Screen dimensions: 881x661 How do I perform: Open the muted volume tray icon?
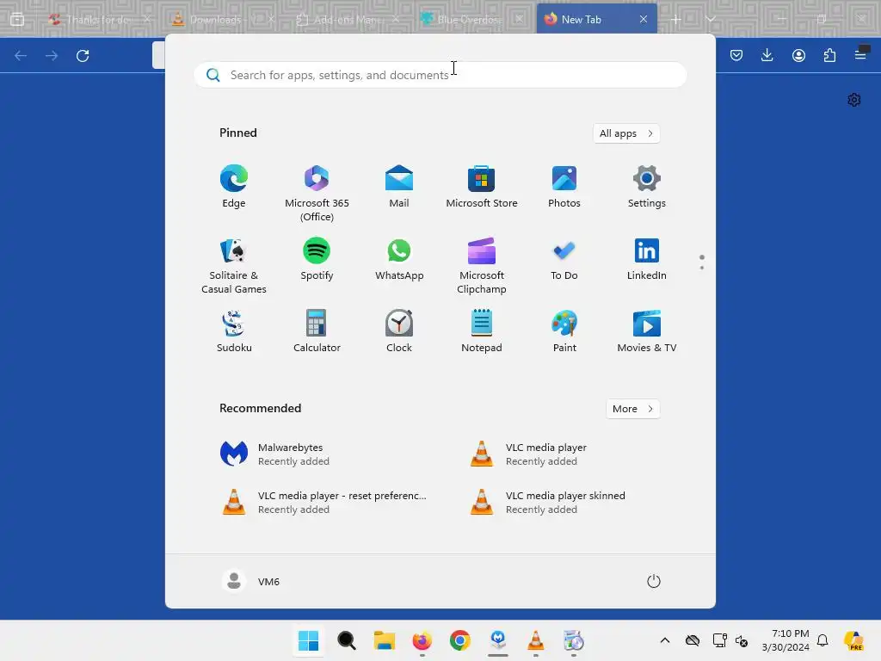click(742, 640)
